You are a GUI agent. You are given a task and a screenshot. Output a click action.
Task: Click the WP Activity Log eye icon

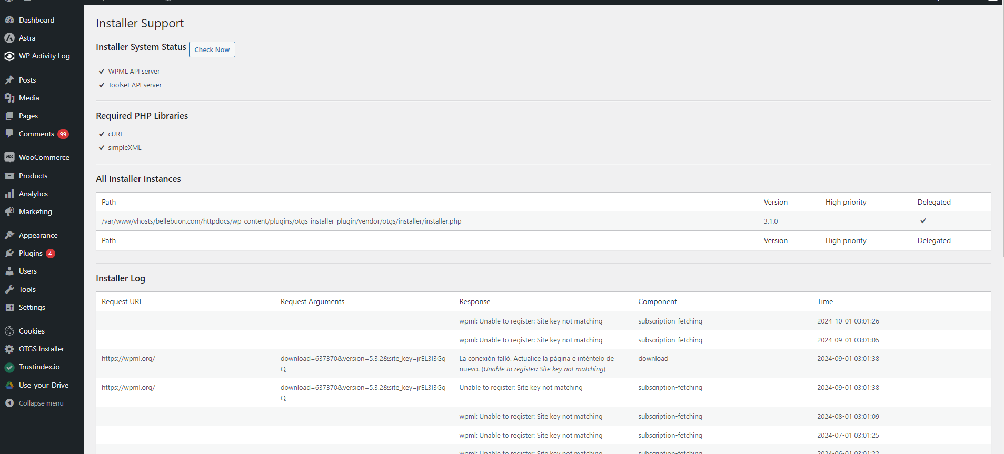tap(9, 56)
